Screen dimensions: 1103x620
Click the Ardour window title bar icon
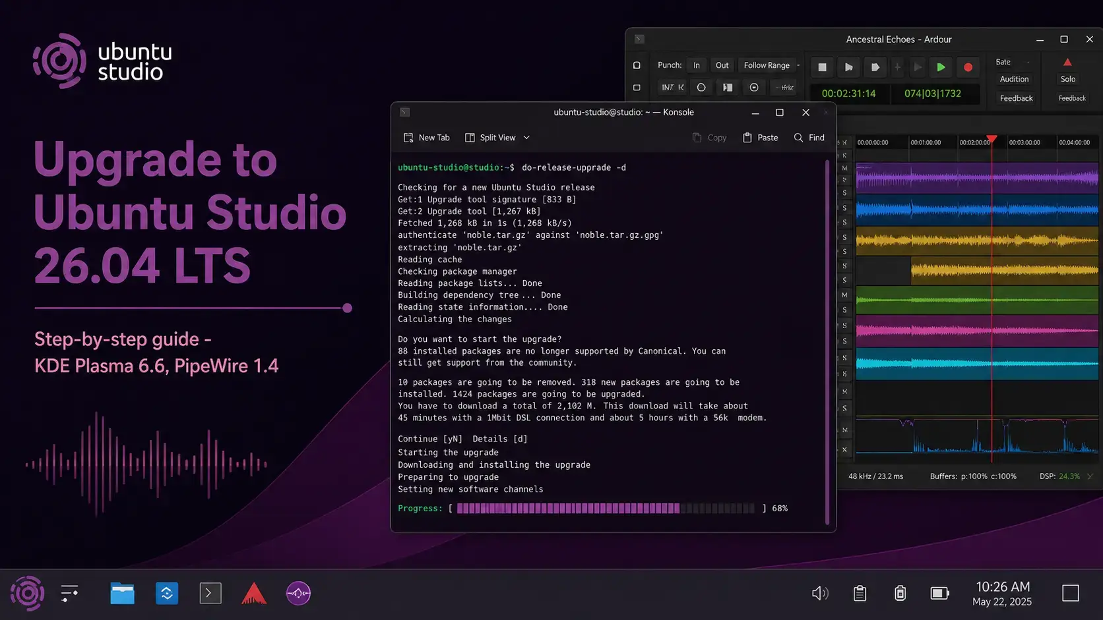point(639,39)
